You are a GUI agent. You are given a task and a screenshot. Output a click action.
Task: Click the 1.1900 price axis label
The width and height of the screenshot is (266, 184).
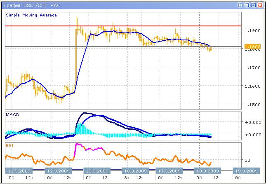tap(252, 30)
